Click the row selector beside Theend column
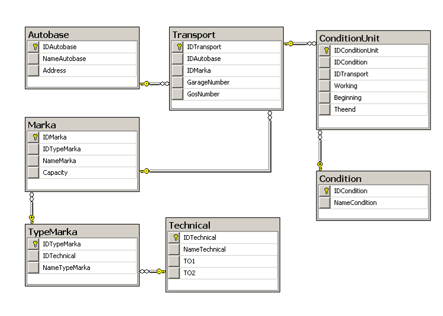This screenshot has width=443, height=316. pyautogui.click(x=325, y=109)
